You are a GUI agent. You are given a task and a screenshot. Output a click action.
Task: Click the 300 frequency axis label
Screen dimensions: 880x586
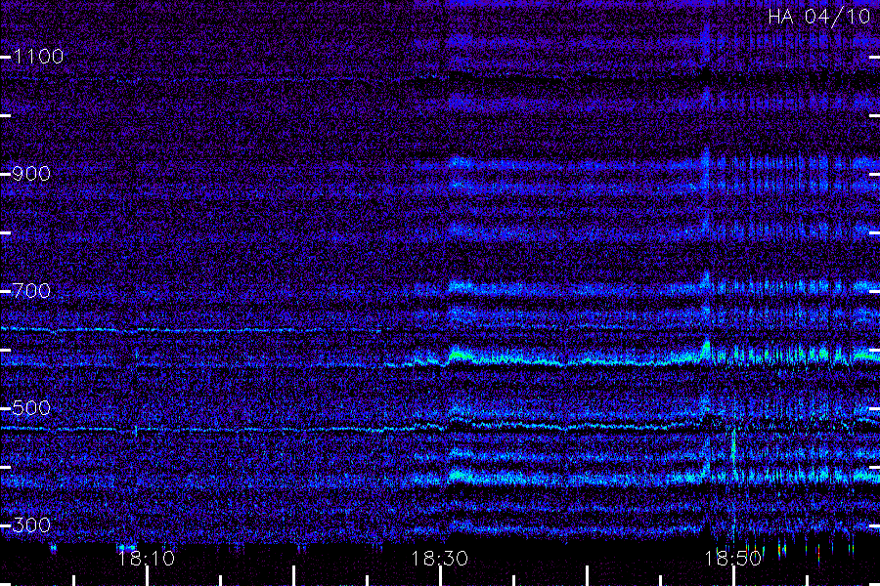pos(31,525)
